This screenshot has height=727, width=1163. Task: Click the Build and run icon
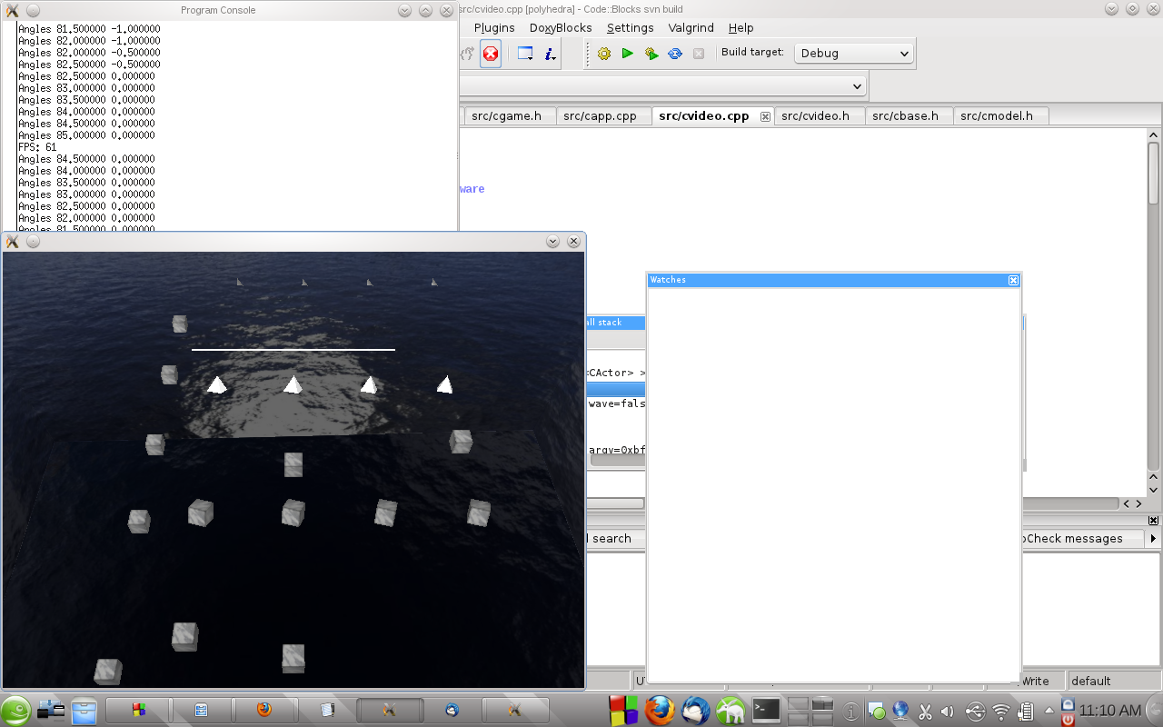[651, 54]
